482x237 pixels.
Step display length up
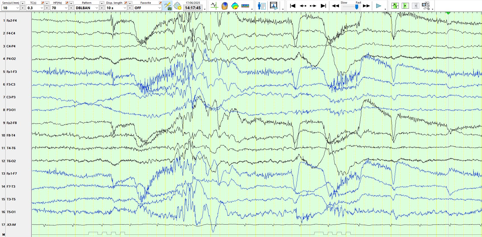[130, 3]
